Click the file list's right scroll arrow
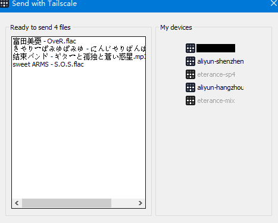This screenshot has width=278, height=223. (x=140, y=203)
